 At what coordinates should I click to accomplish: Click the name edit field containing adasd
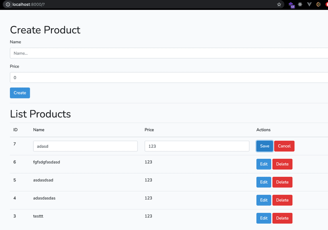85,146
